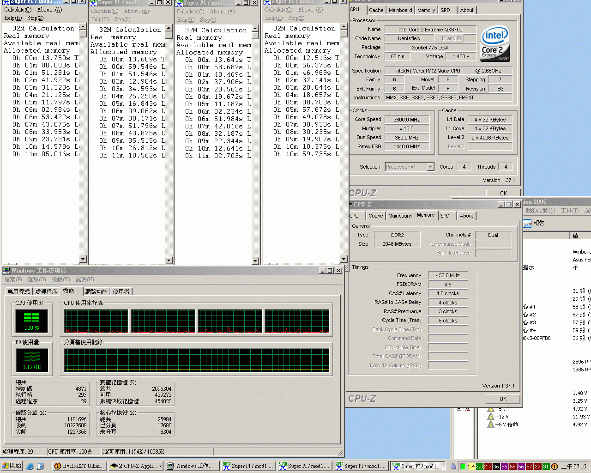Open the Windows Start button
Viewport: 591px width, 473px height.
coord(12,466)
